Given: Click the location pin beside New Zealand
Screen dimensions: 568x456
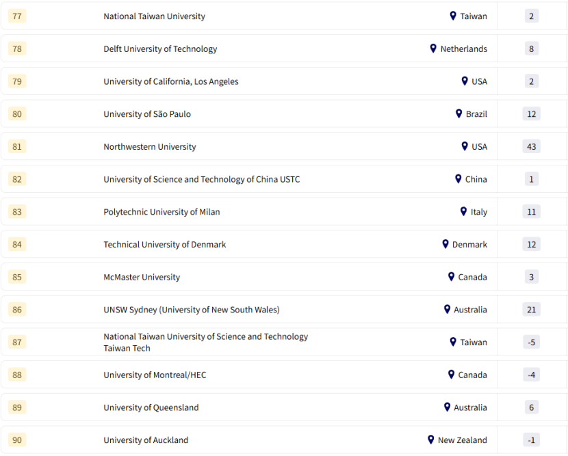Looking at the screenshot, I should (431, 440).
